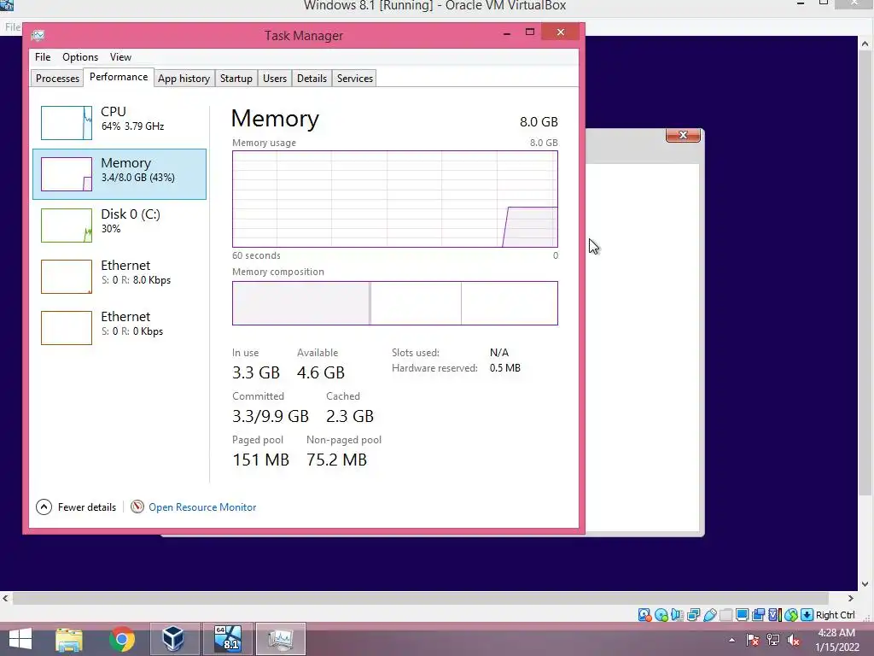
Task: Open the Windows Start button
Action: point(20,639)
